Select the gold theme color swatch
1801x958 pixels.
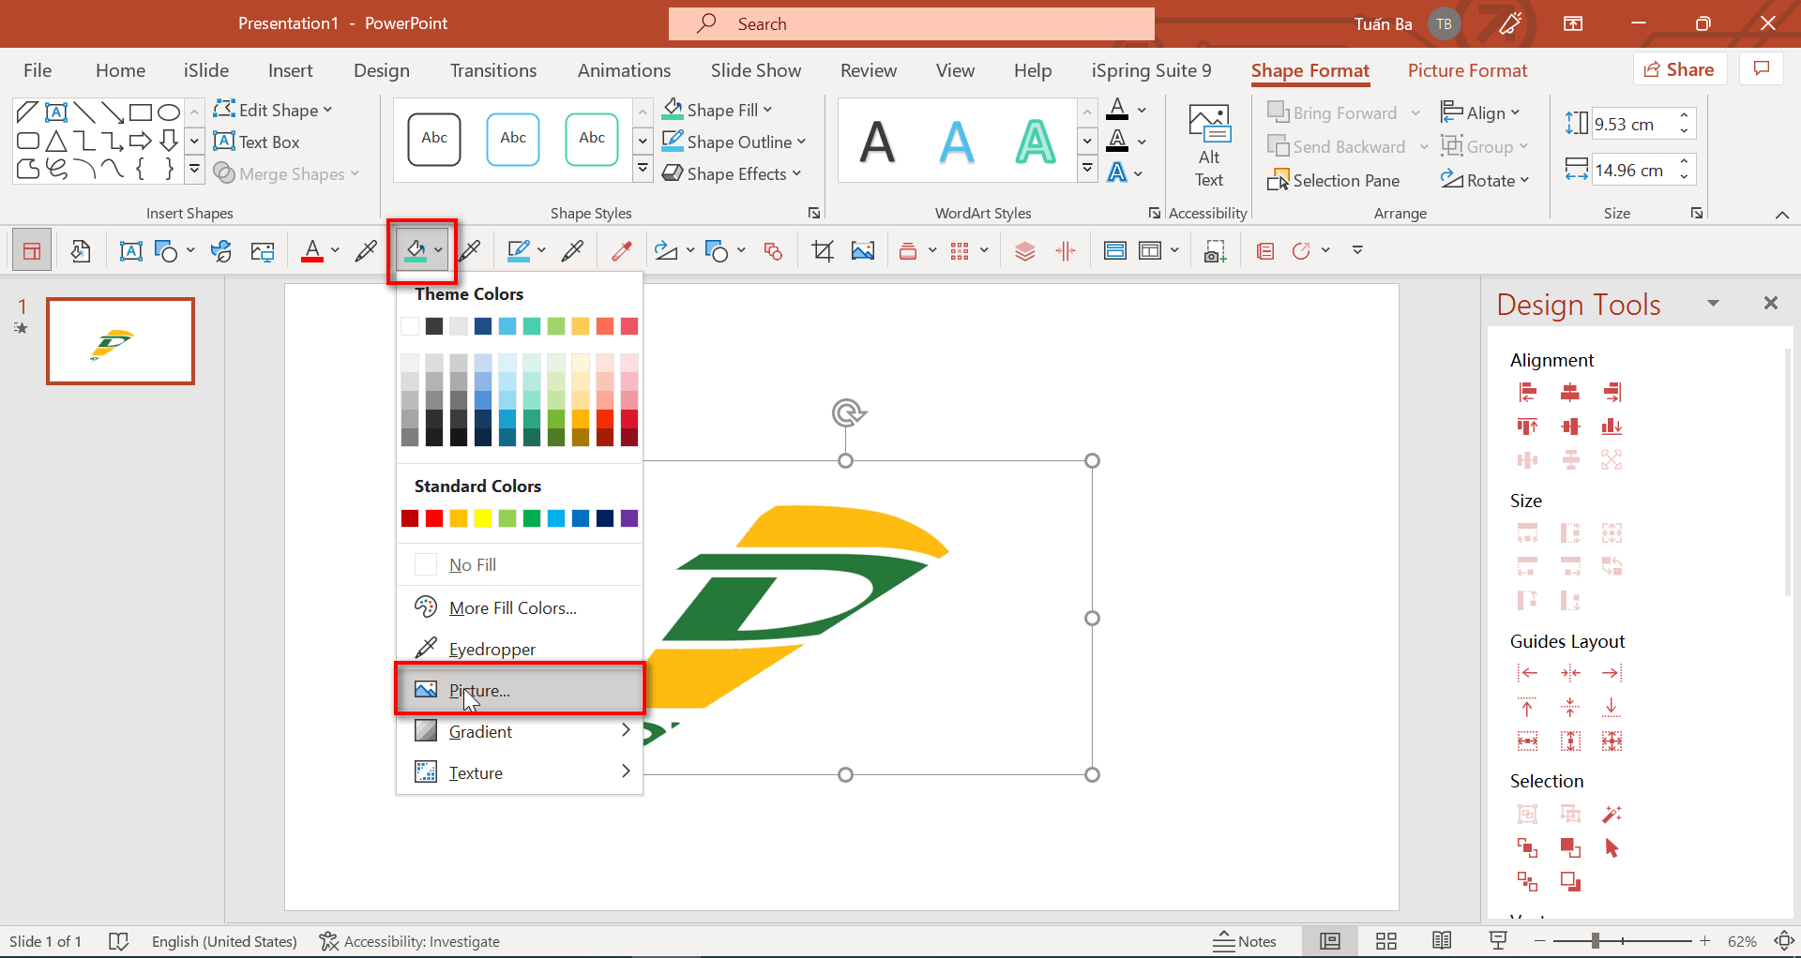click(x=581, y=326)
